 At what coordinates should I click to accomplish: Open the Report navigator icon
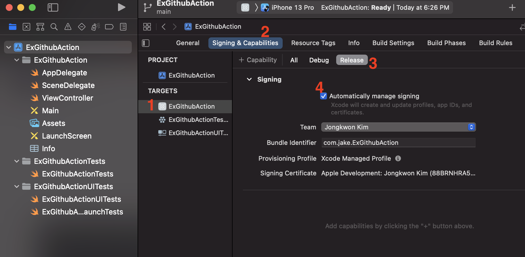tap(123, 27)
